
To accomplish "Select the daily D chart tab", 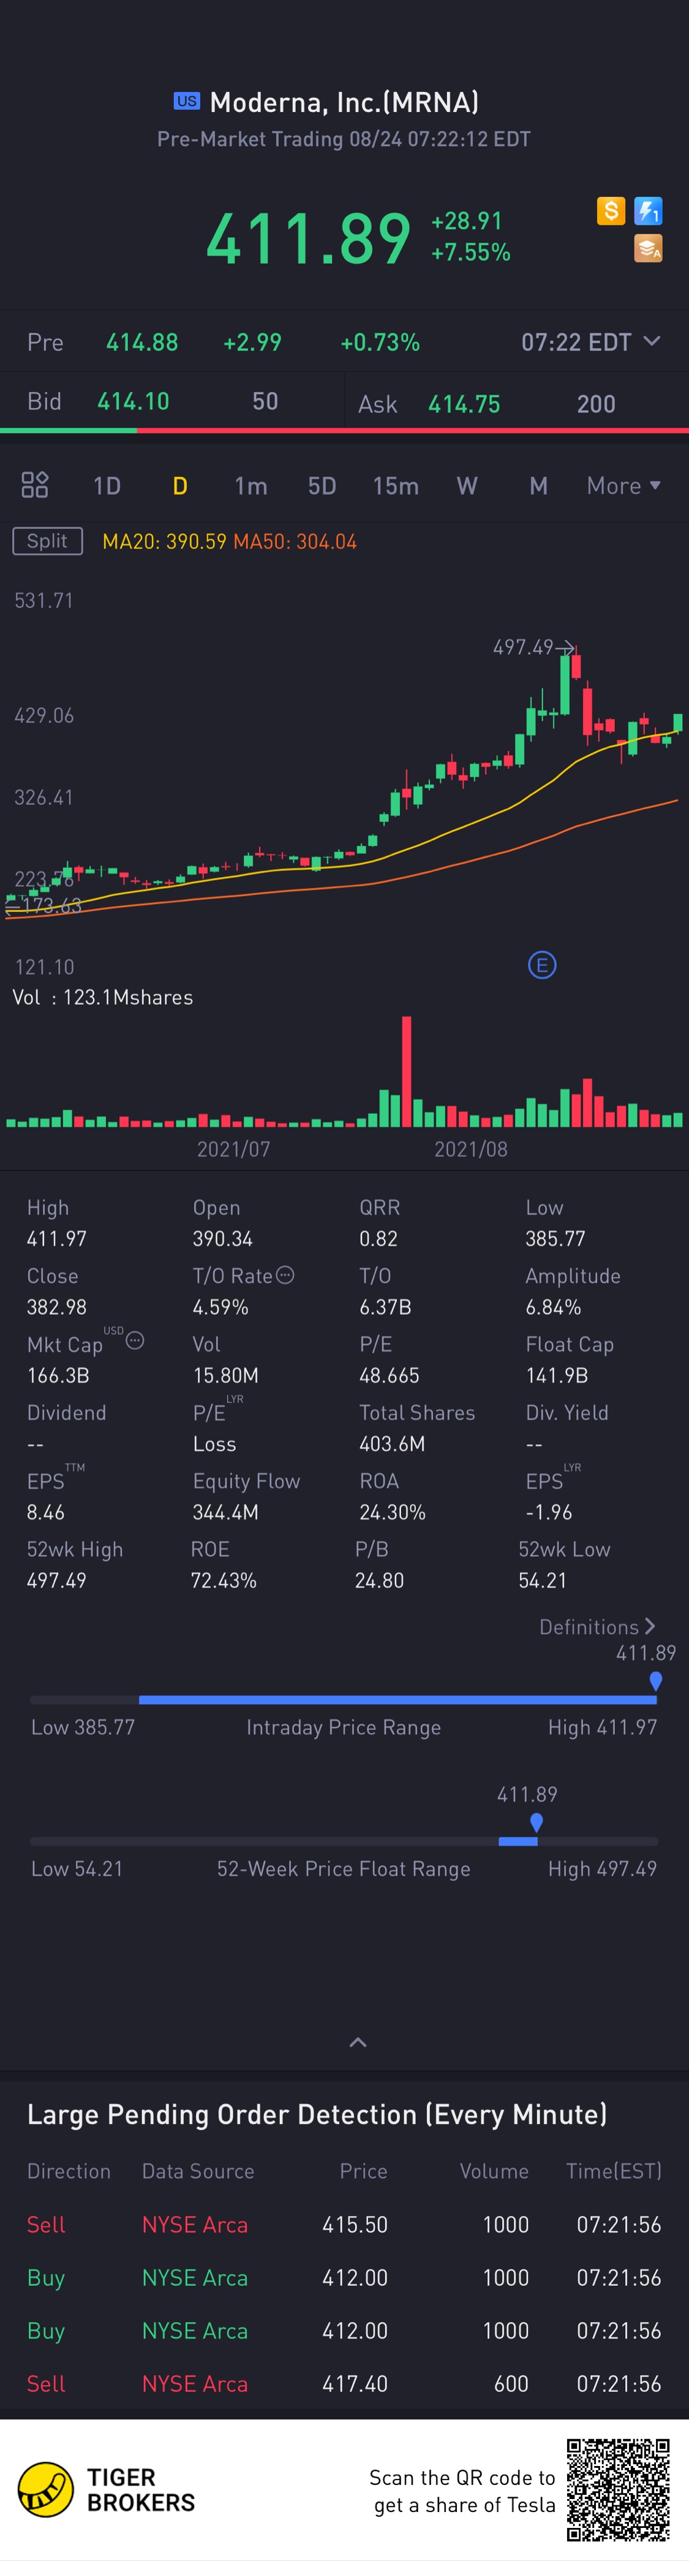I will pos(179,486).
